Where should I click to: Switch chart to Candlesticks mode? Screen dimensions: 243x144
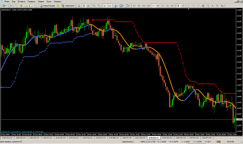[84, 6]
